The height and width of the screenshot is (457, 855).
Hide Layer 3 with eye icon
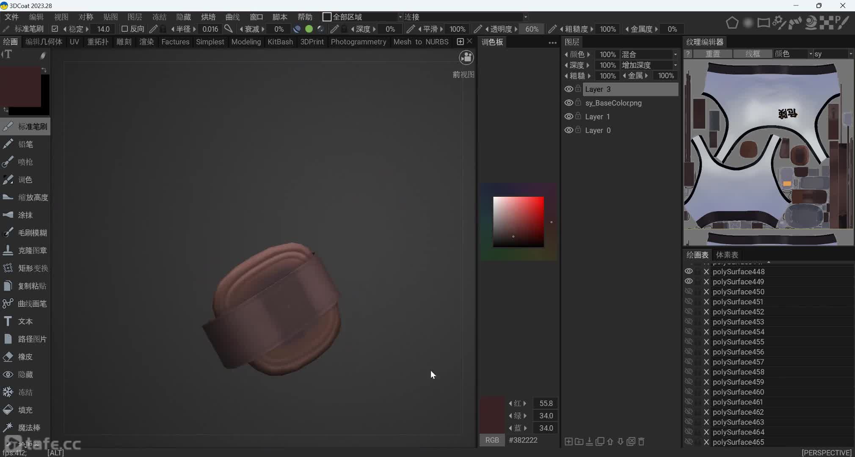[x=569, y=89]
